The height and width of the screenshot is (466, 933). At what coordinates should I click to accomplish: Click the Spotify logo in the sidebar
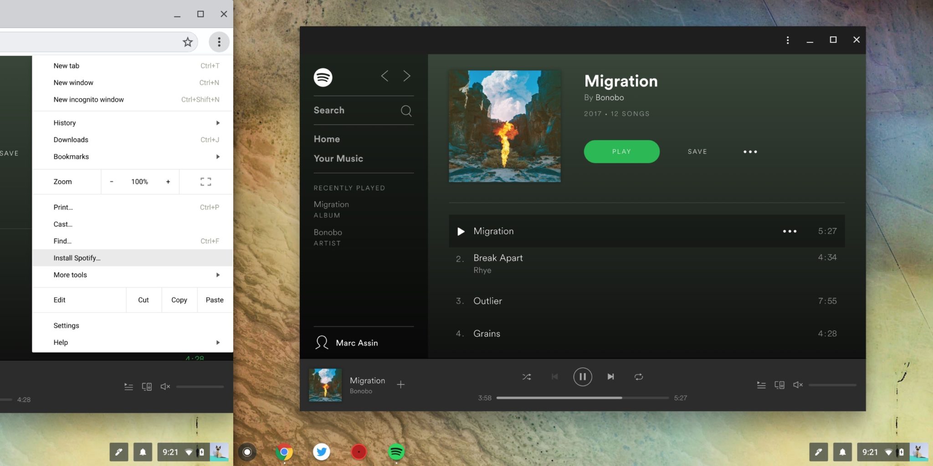pyautogui.click(x=323, y=77)
